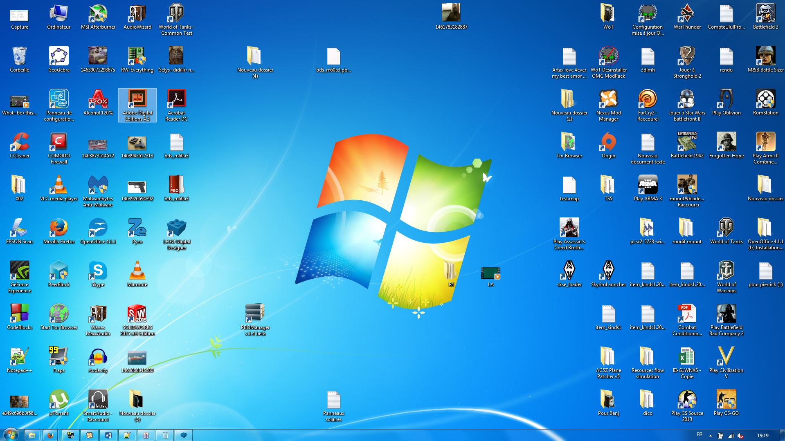
Task: Launch Origin from the desktop
Action: coord(609,146)
